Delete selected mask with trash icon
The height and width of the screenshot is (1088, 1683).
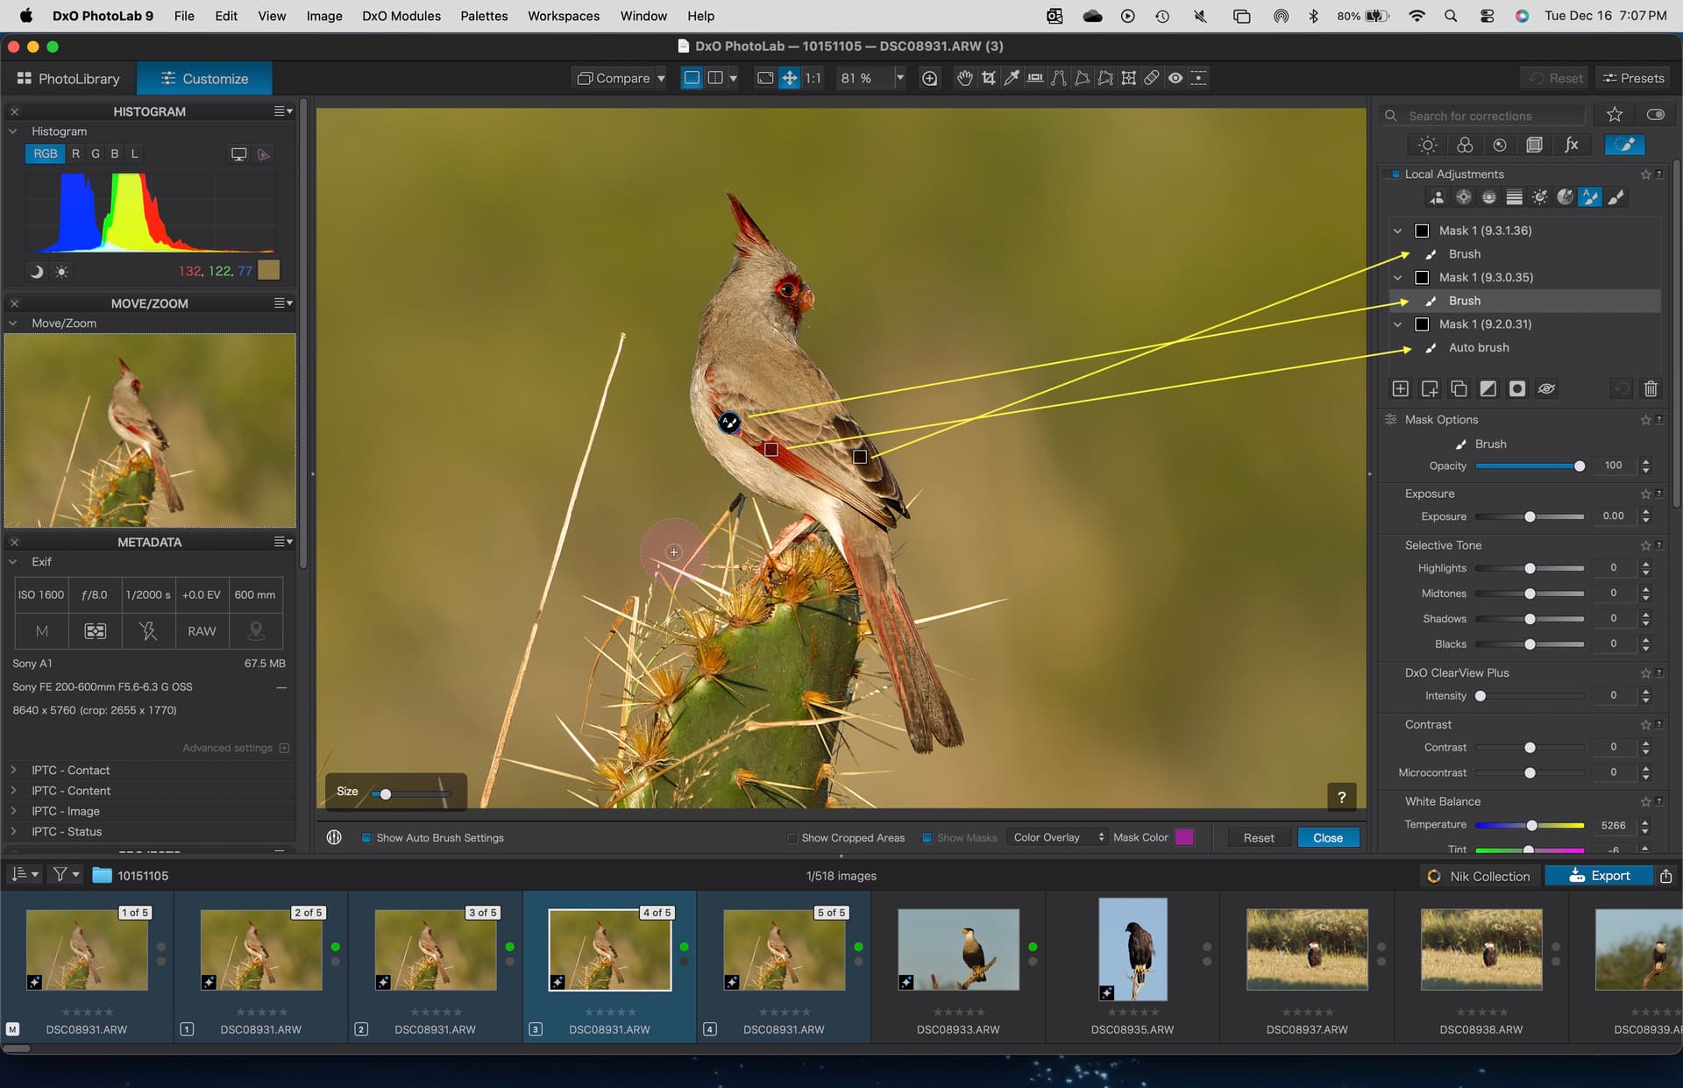tap(1651, 388)
